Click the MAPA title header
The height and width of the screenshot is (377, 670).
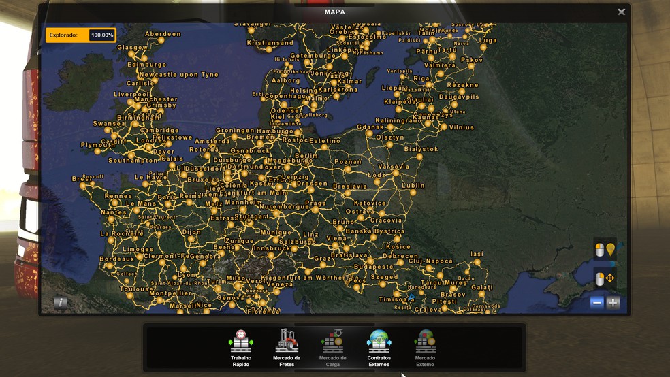[334, 12]
